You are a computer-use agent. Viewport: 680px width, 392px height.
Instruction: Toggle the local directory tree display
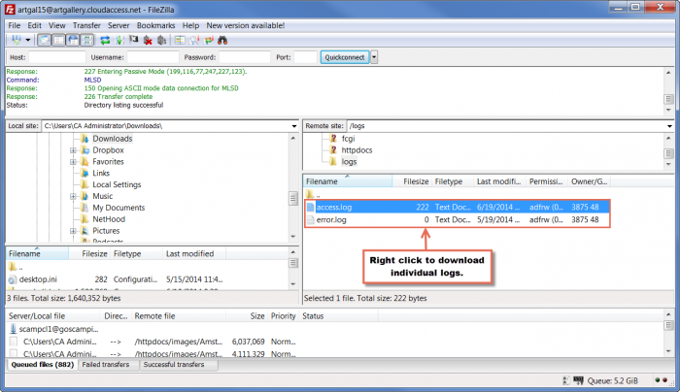click(x=58, y=41)
